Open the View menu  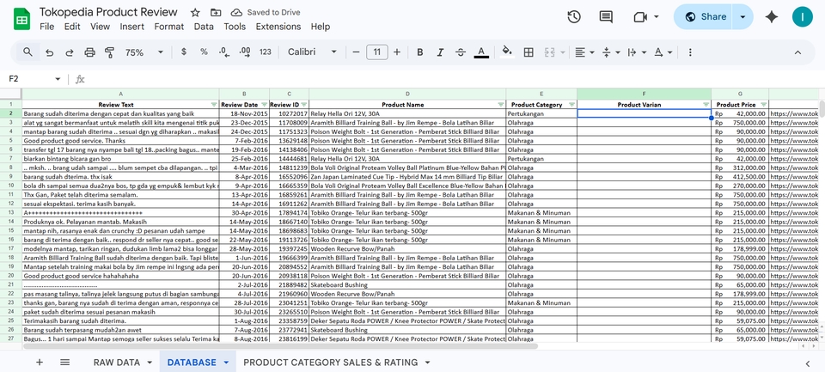click(100, 27)
